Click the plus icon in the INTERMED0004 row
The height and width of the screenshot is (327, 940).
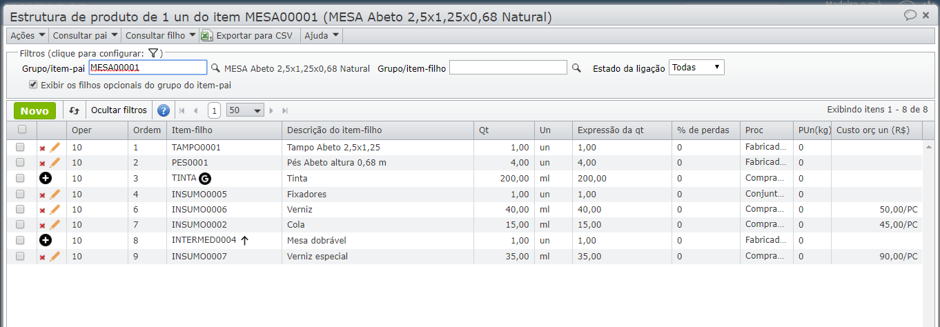[x=46, y=240]
